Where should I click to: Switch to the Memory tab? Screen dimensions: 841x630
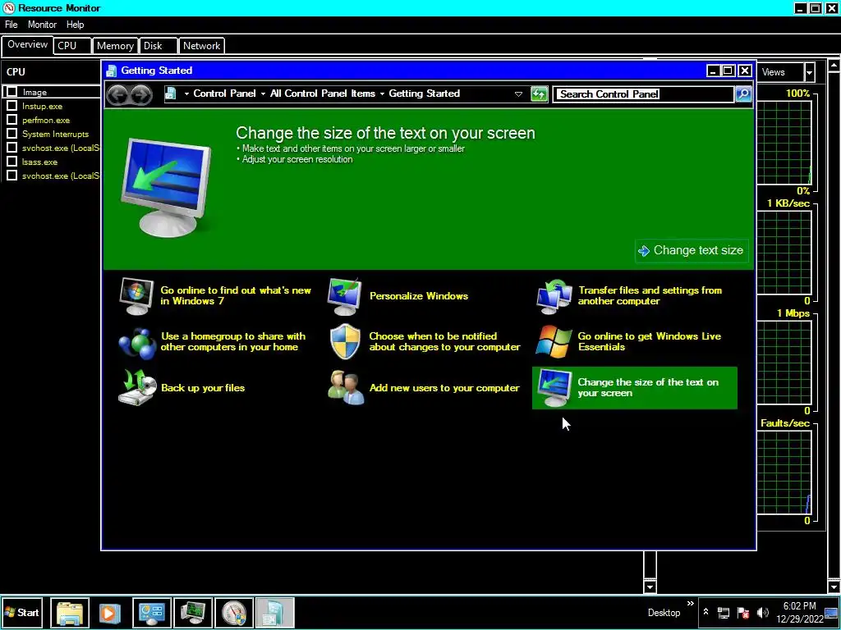pyautogui.click(x=115, y=46)
